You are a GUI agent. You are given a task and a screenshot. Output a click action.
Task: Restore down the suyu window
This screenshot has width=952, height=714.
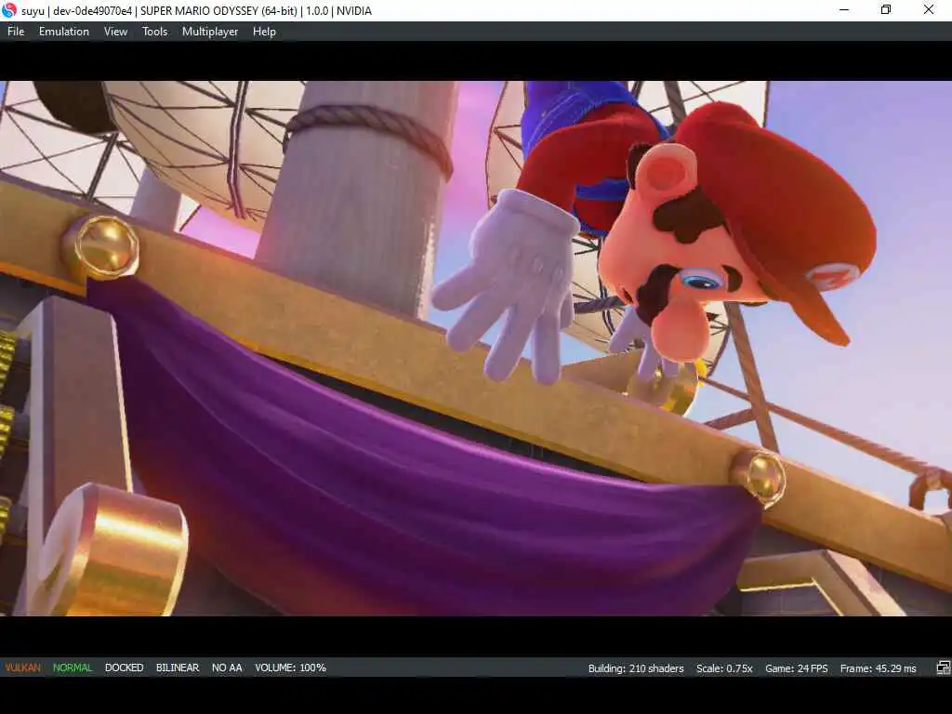886,10
